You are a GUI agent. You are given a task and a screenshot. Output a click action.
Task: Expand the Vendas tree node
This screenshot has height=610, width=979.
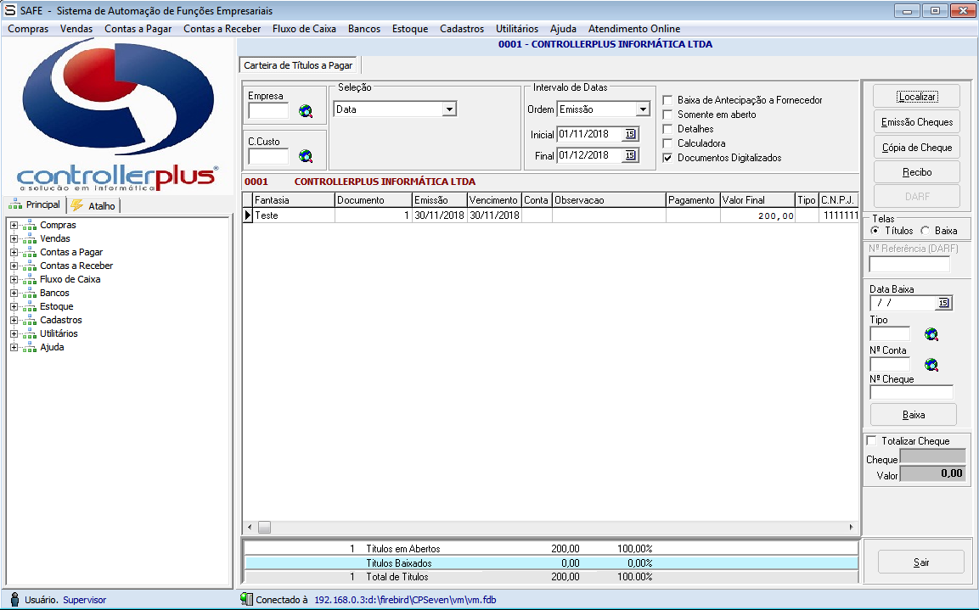14,239
